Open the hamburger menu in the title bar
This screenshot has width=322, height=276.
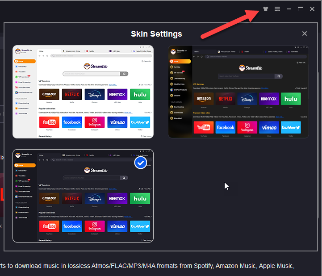click(277, 9)
